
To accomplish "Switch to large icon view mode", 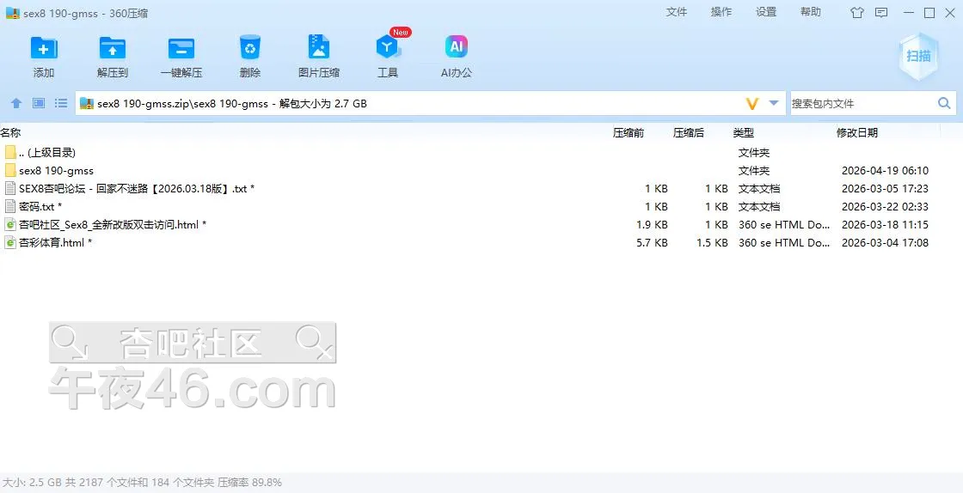I will 39,103.
